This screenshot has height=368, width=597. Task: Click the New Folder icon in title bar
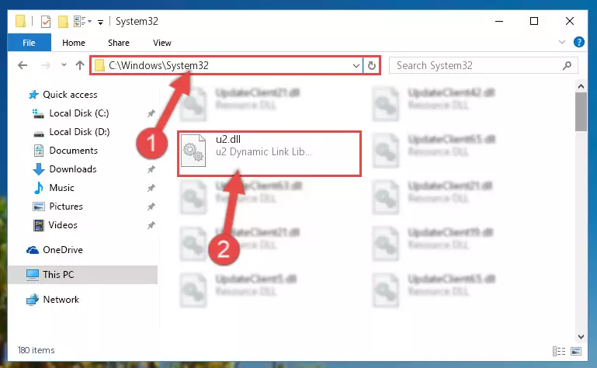click(63, 21)
